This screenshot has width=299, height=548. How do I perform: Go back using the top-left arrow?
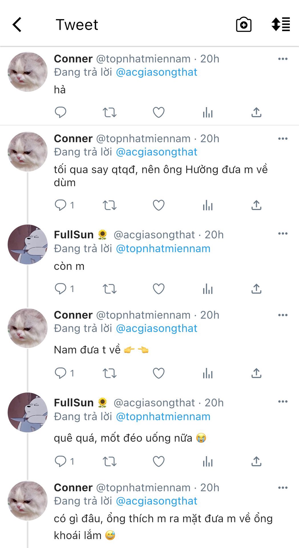pyautogui.click(x=17, y=25)
